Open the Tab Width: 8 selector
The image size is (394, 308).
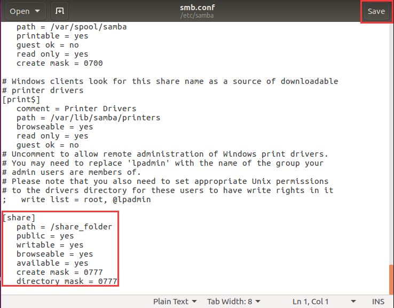coord(234,302)
